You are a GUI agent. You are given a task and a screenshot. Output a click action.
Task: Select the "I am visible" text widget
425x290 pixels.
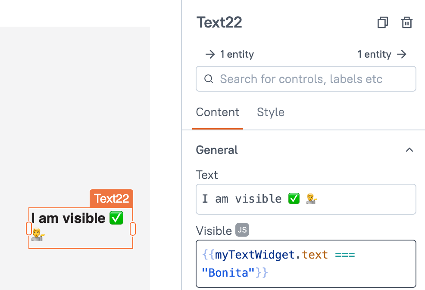pos(78,219)
